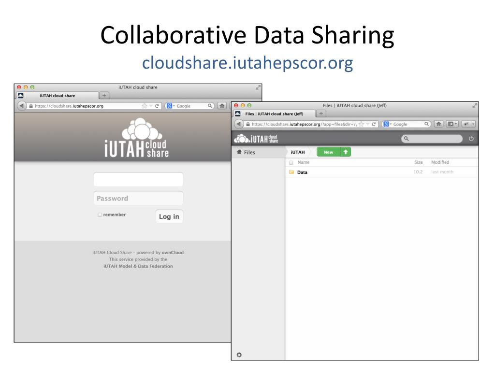Open the search engine dropdown in login window
Screen dimensions: 495x371
coord(174,106)
